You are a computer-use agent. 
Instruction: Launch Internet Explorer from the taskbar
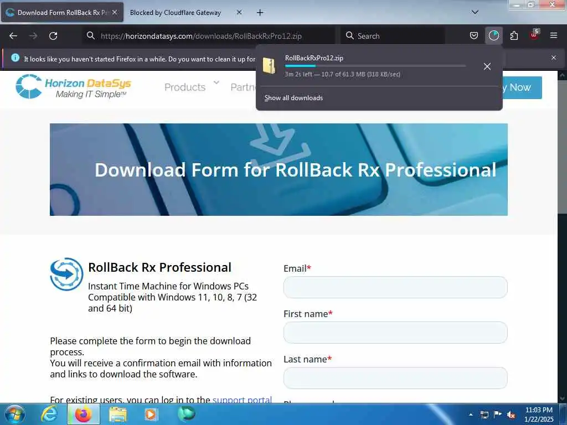[49, 414]
